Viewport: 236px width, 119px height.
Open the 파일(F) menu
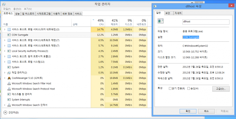click(x=7, y=9)
